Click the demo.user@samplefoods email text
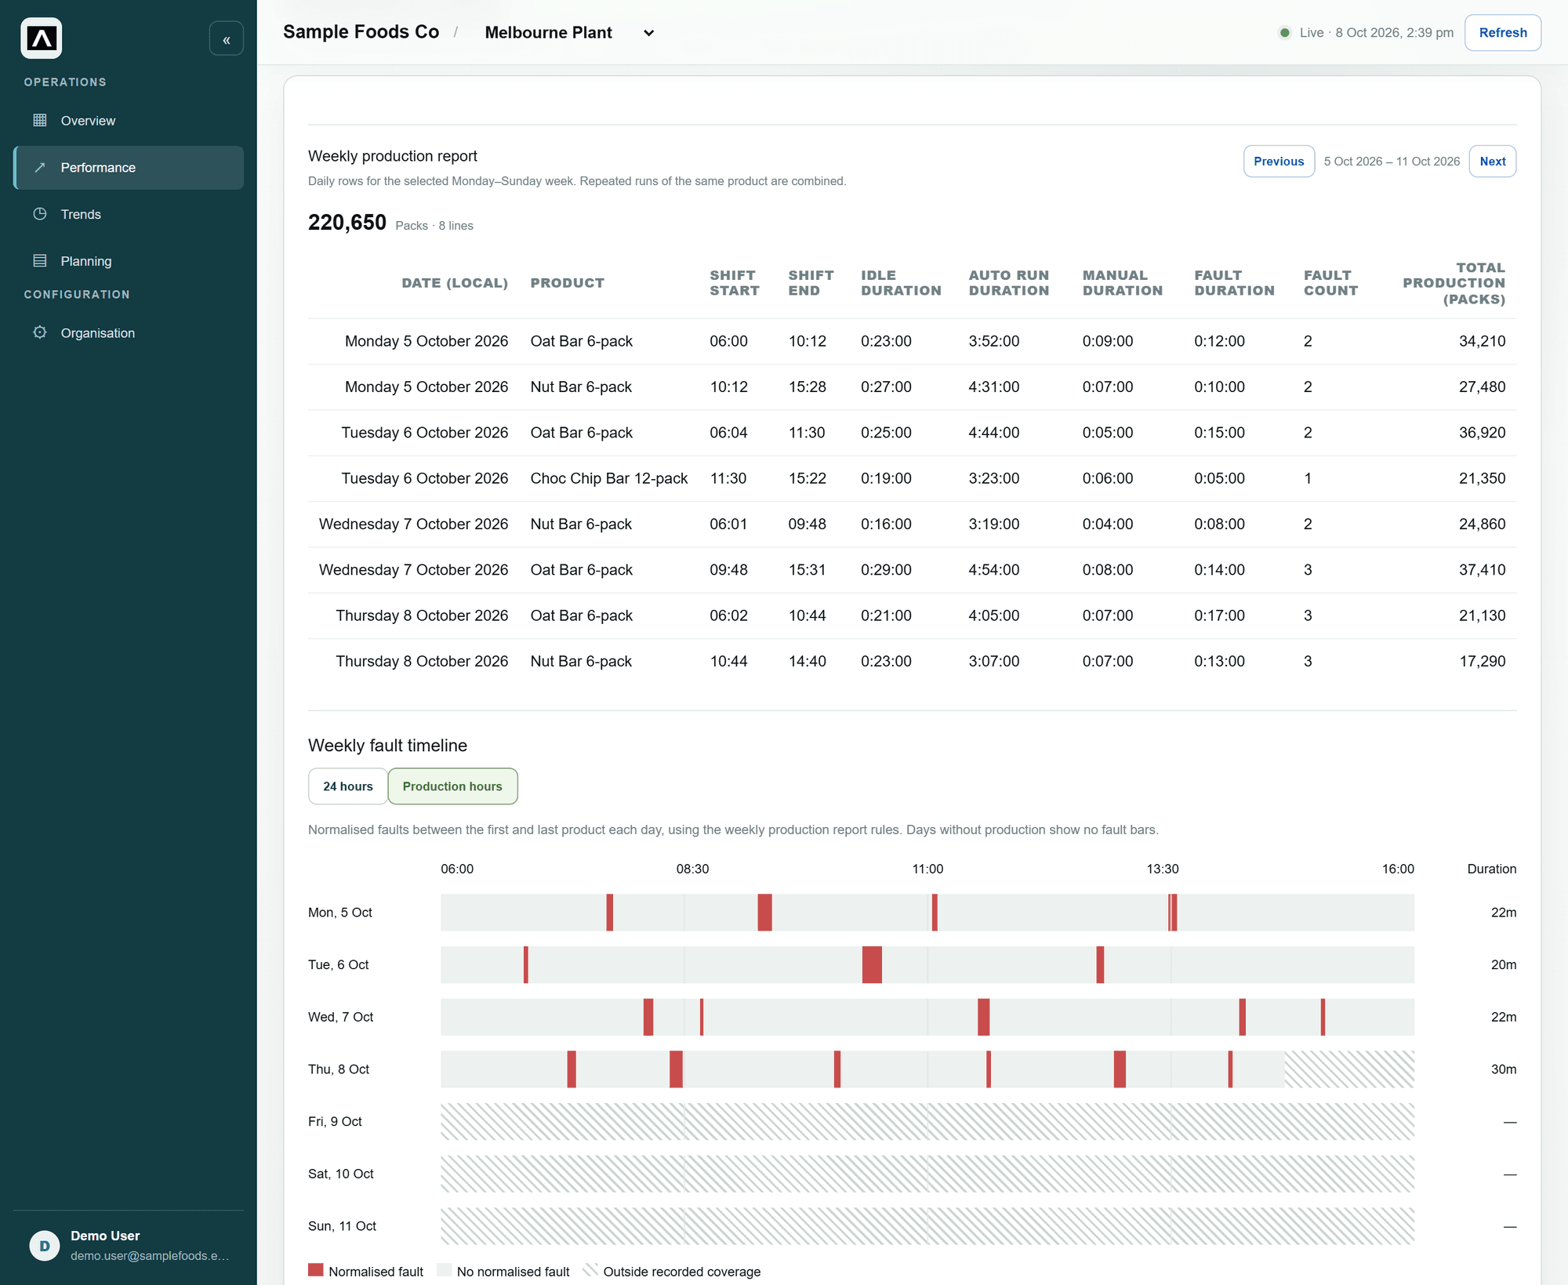The height and width of the screenshot is (1285, 1568). [x=150, y=1256]
